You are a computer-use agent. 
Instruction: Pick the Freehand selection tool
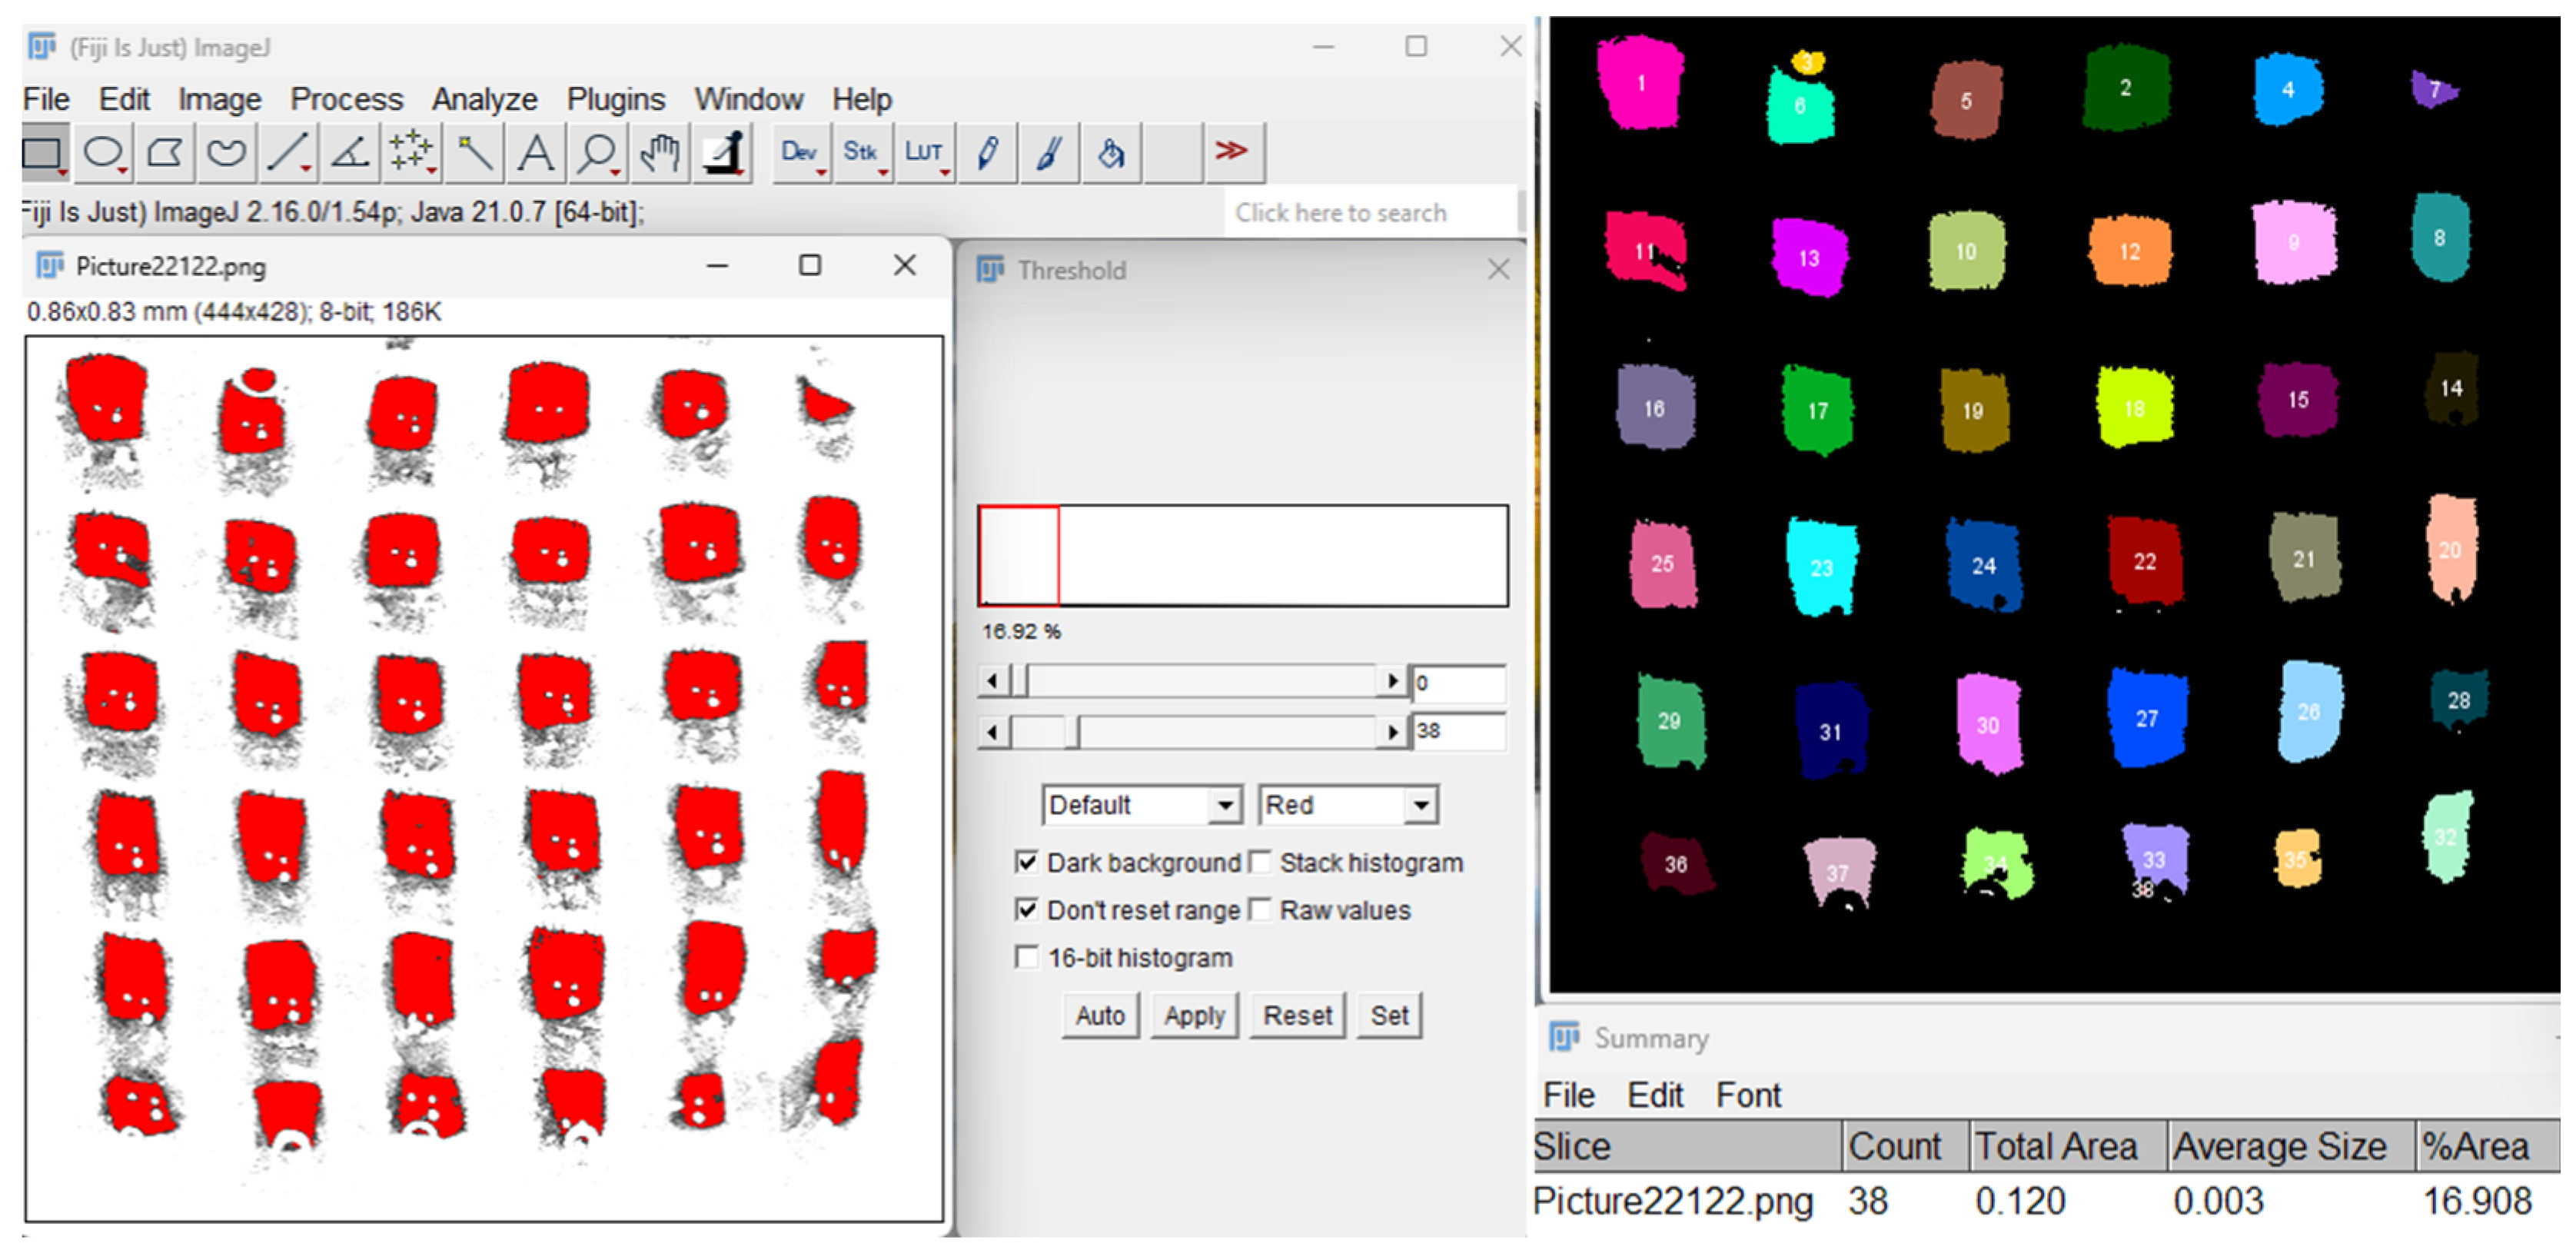pos(226,153)
